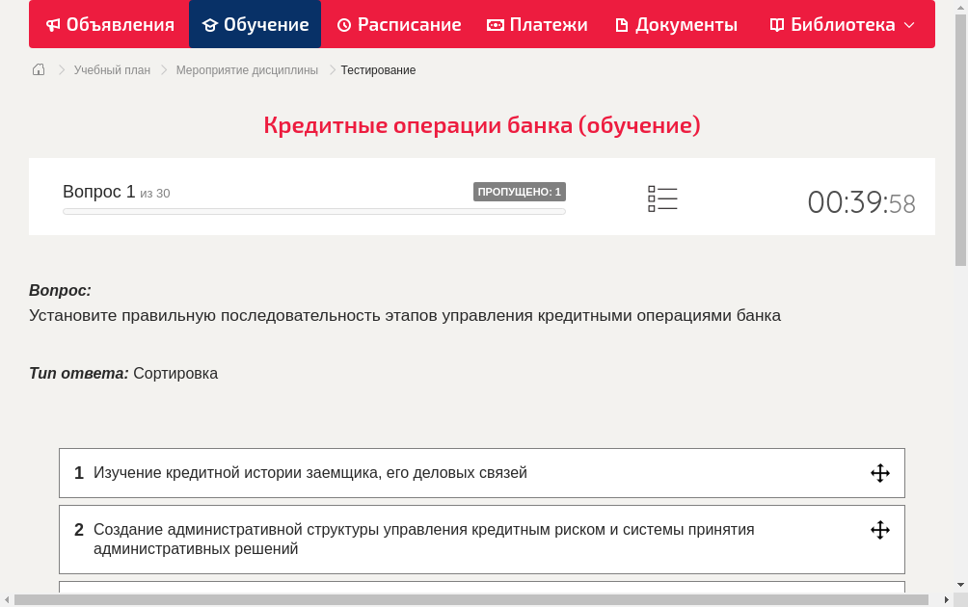The image size is (968, 607).
Task: Click the question progress bar
Action: pyautogui.click(x=313, y=211)
